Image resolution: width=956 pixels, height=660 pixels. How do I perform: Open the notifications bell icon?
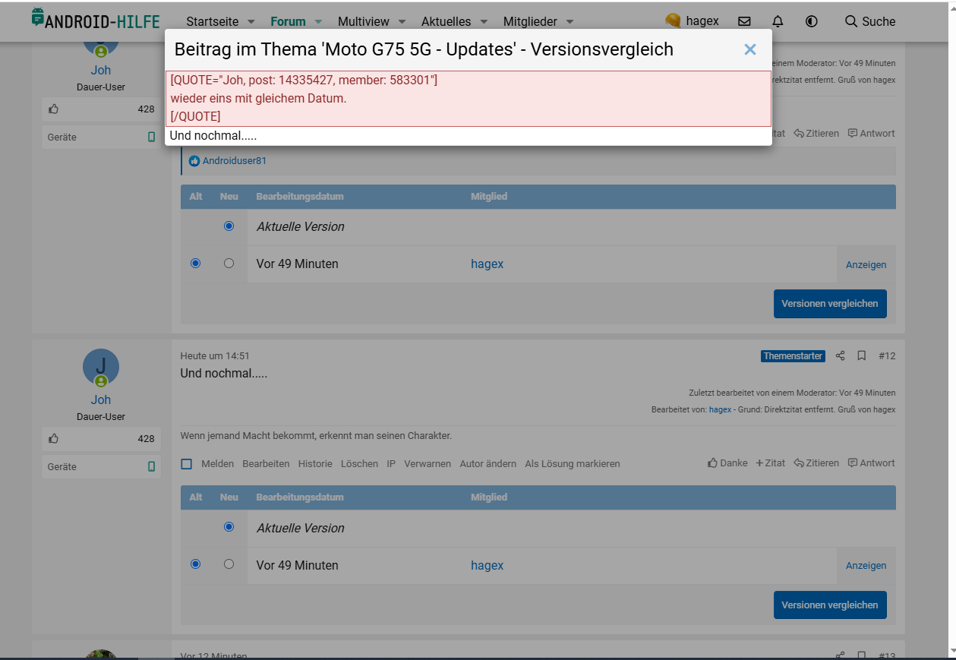(778, 21)
